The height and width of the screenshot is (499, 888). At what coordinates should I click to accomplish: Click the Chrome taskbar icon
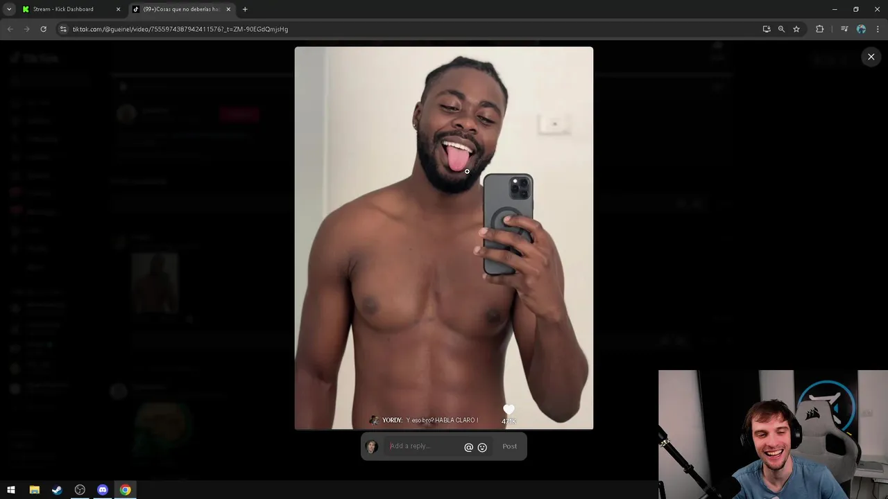[126, 490]
